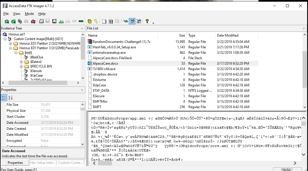Viewport: 308px width, 171px height.
Task: Toggle HEX view mode in toolbar
Action: coord(139,21)
